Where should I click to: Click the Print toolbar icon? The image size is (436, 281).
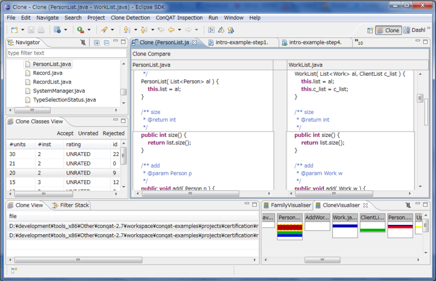(41, 30)
